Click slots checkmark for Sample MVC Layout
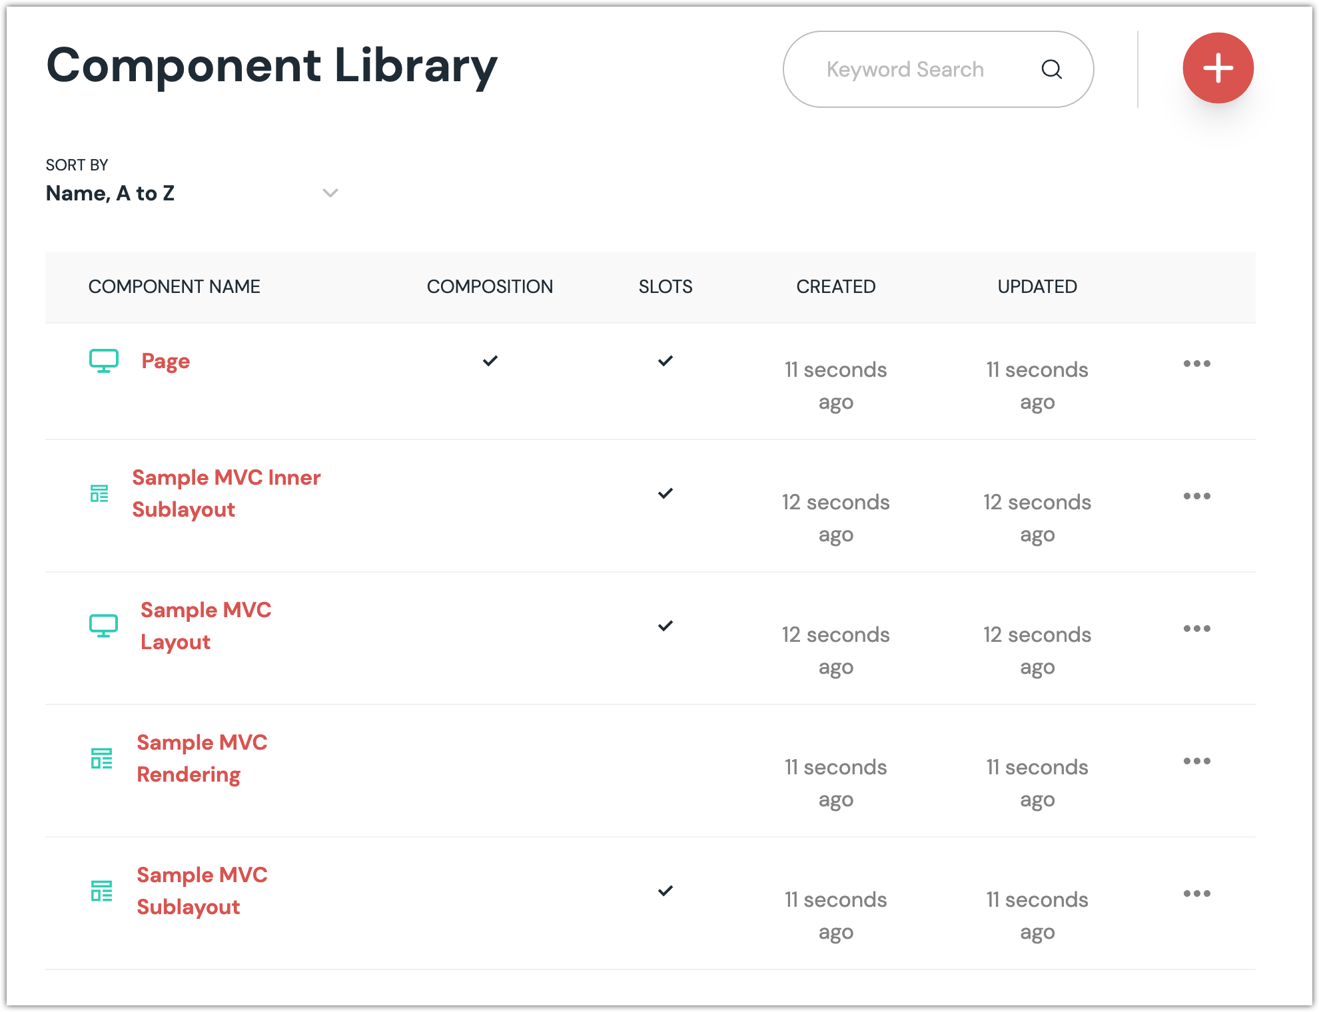This screenshot has width=1319, height=1012. click(x=665, y=626)
